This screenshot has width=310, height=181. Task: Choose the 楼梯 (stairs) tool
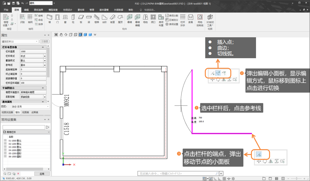(x=97, y=19)
